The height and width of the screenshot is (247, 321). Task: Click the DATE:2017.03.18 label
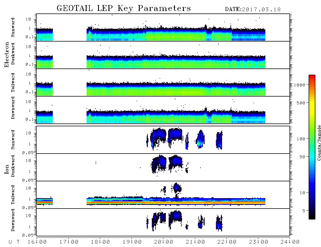coord(253,10)
